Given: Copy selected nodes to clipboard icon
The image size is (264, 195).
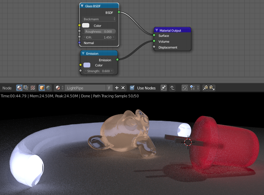Looking at the screenshot, I should pyautogui.click(x=205, y=88).
